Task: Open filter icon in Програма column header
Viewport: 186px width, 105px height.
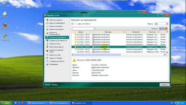Action: pyautogui.click(x=124, y=32)
